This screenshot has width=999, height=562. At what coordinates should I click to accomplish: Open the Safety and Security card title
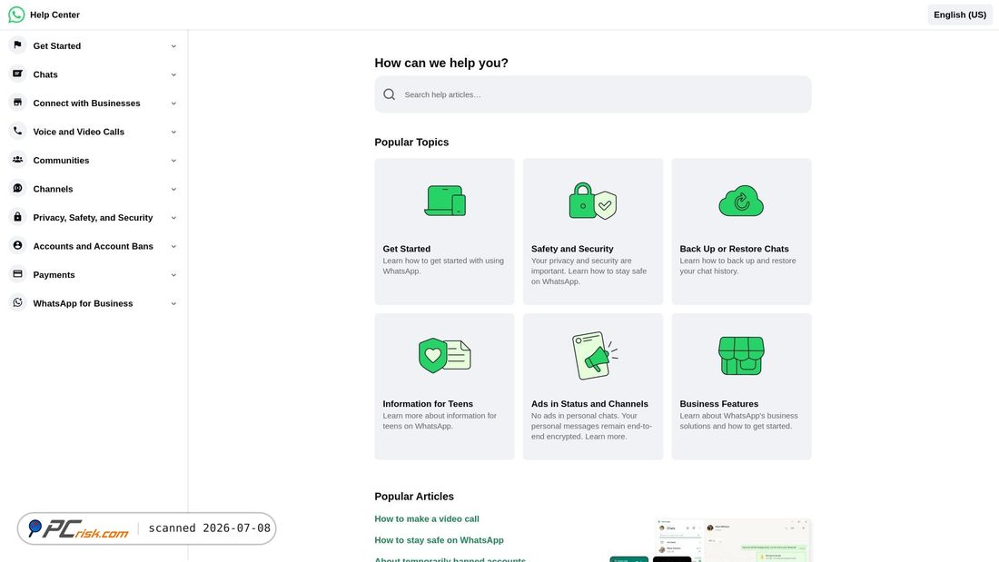572,249
